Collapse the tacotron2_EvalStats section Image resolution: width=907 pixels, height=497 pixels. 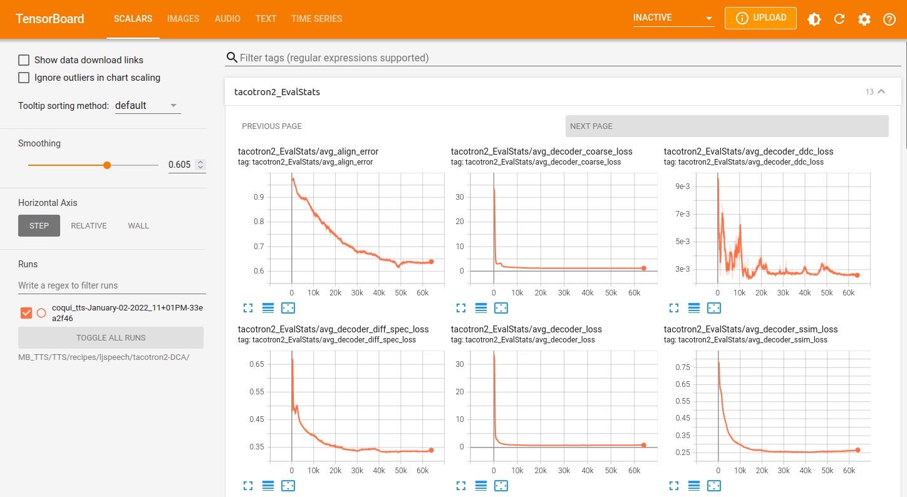(x=881, y=92)
